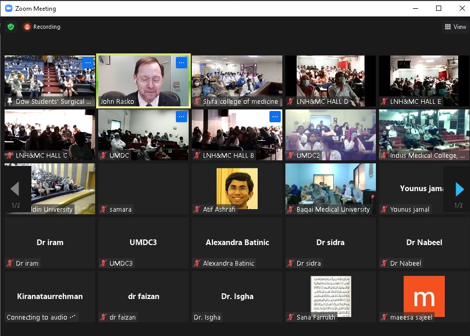Click the red Recording indicator icon

(27, 27)
